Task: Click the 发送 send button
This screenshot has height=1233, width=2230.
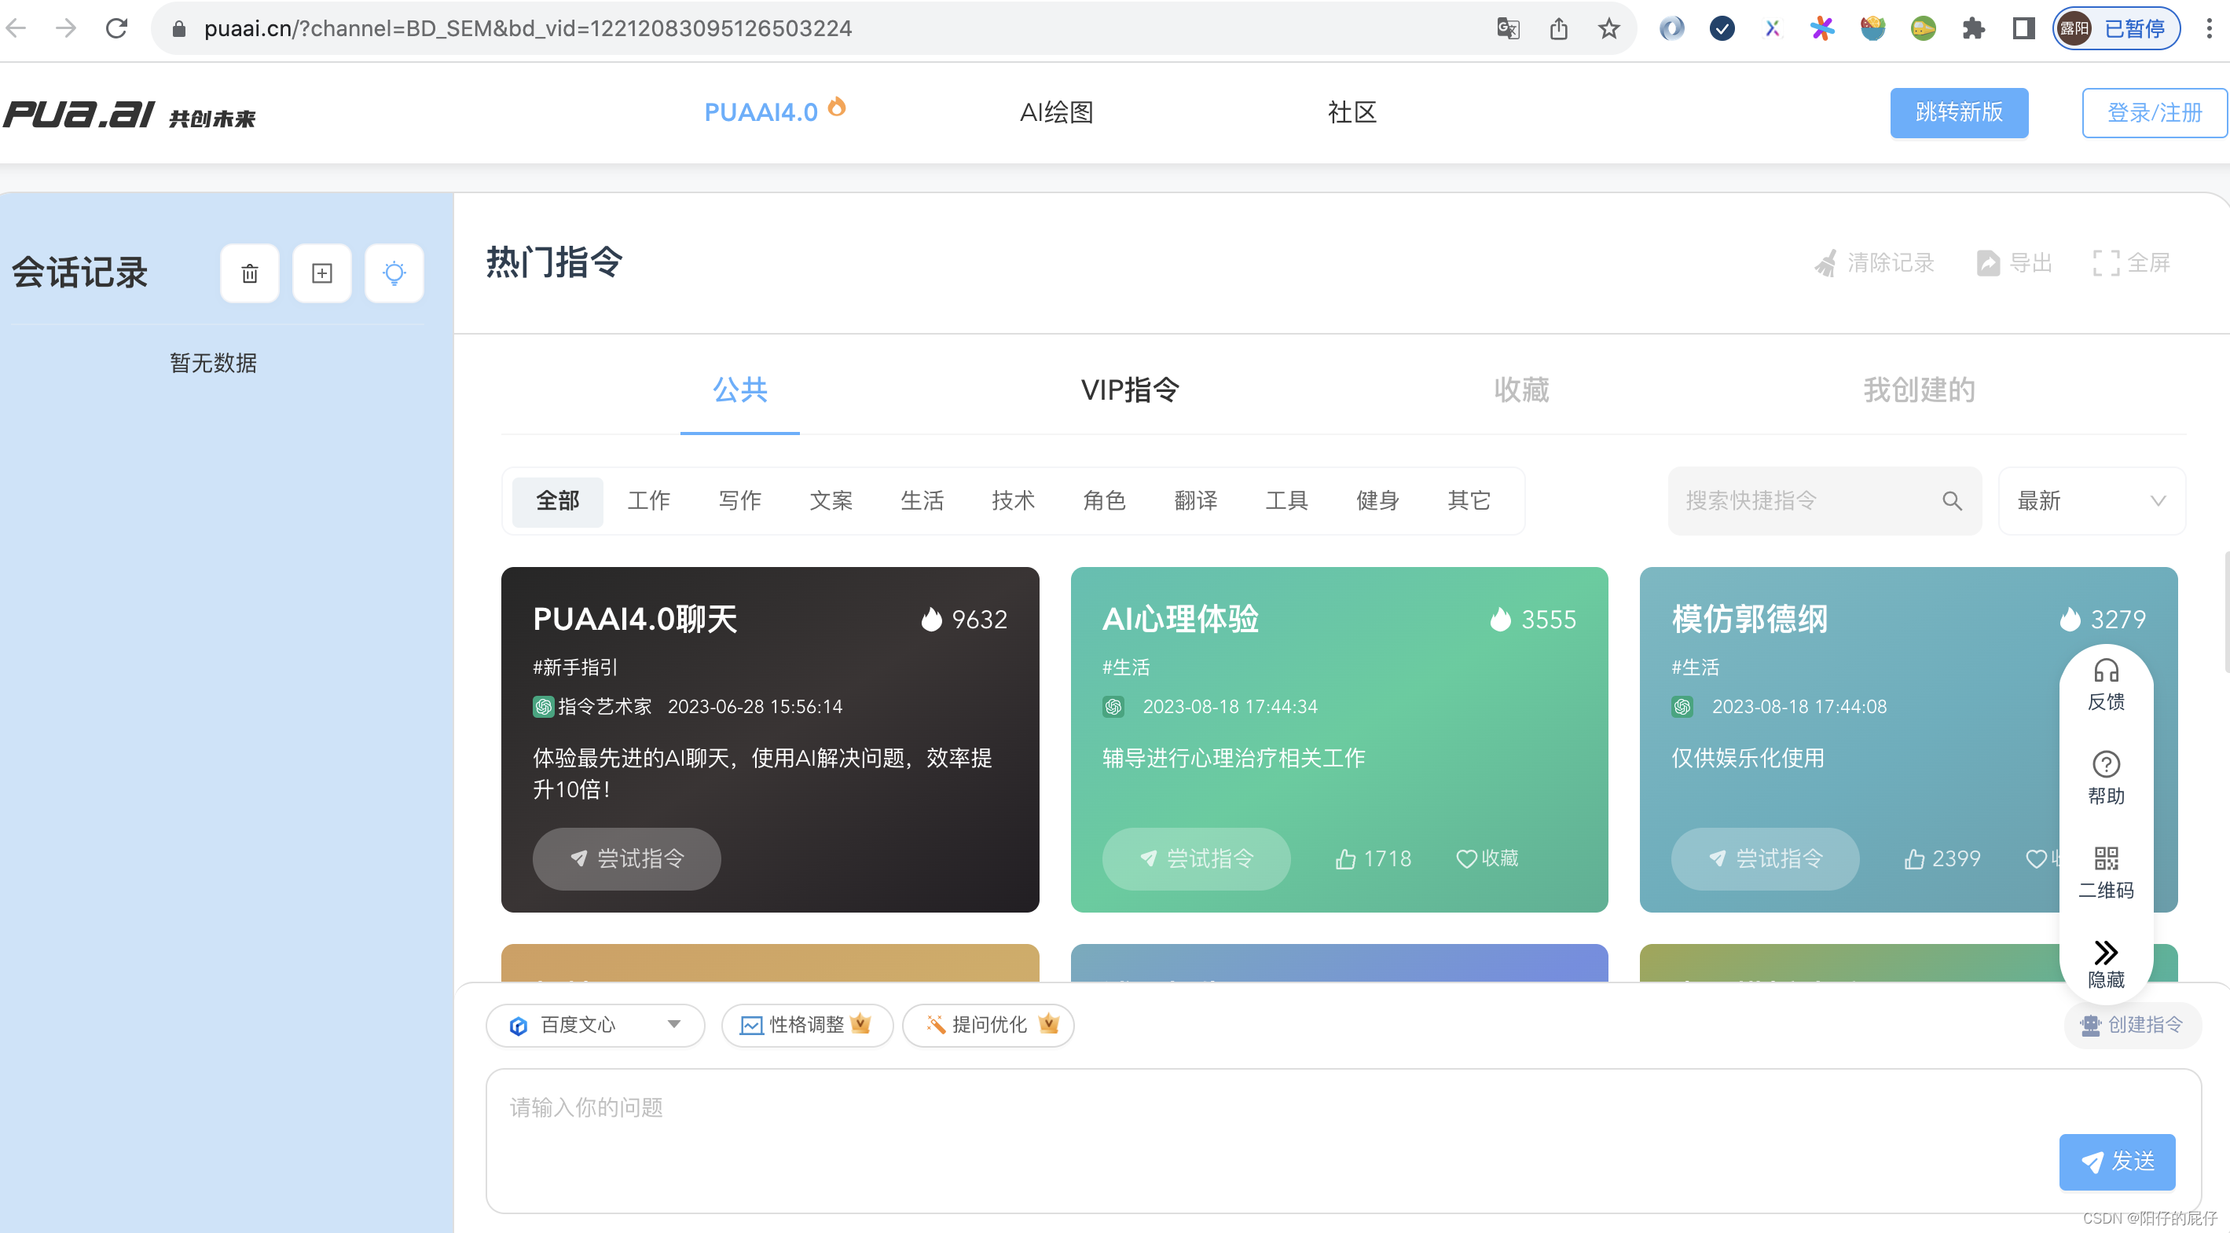Action: point(2117,1162)
